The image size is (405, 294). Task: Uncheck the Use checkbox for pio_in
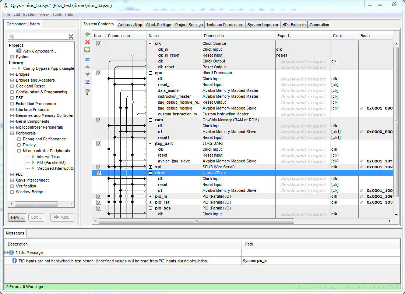(x=99, y=196)
